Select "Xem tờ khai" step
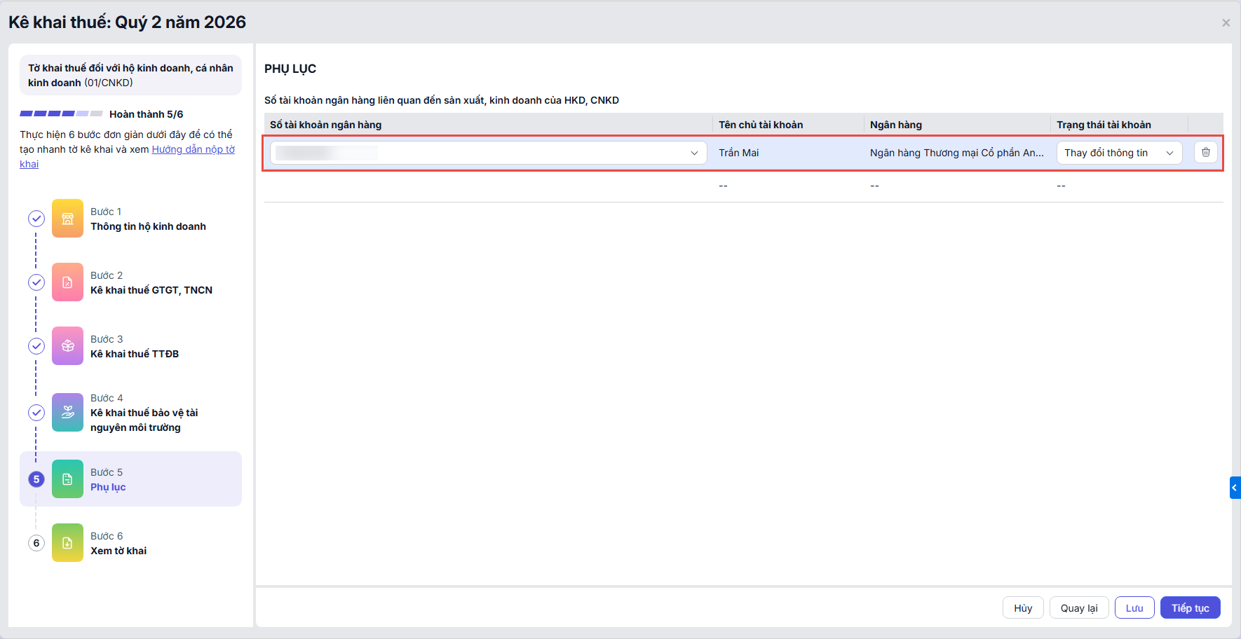The image size is (1241, 639). 118,551
